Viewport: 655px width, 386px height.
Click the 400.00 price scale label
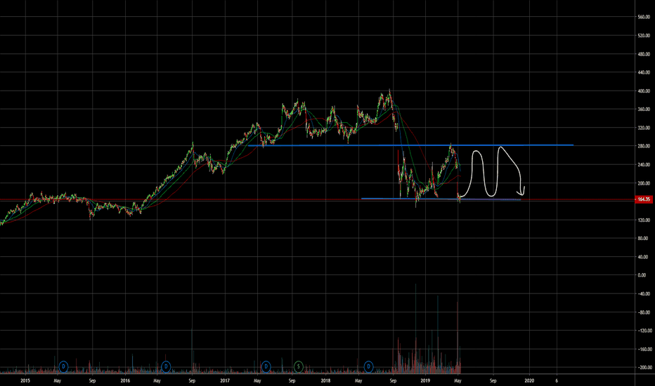644,91
